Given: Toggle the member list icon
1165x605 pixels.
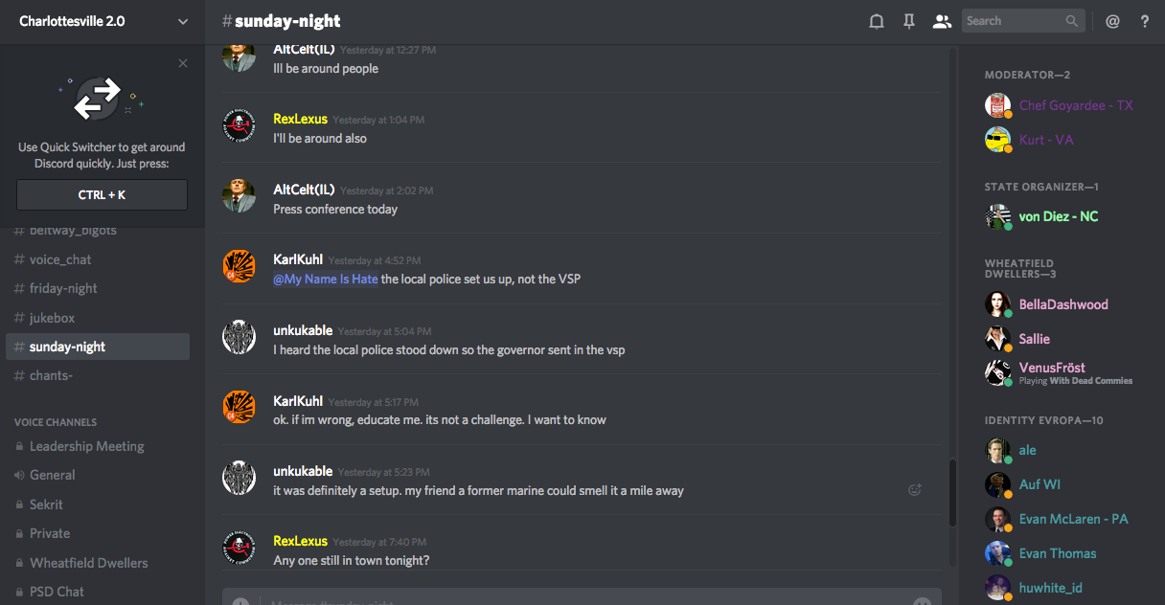Looking at the screenshot, I should pyautogui.click(x=942, y=21).
